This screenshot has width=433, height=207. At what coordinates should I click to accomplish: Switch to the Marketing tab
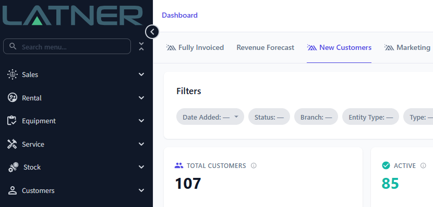pos(407,48)
